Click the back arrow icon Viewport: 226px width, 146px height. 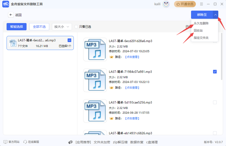pyautogui.click(x=11, y=15)
